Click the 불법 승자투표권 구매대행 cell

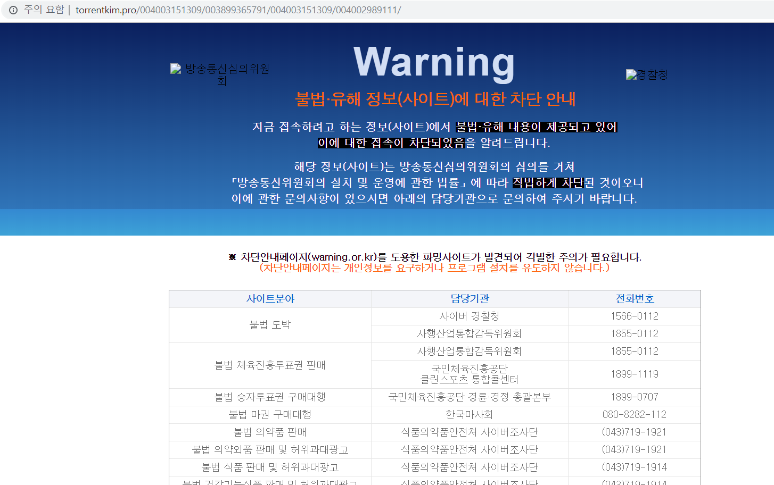[x=270, y=397]
